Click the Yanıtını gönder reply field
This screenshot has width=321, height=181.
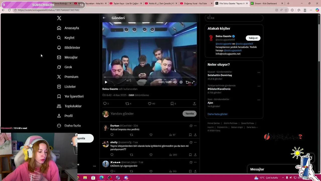[145, 114]
